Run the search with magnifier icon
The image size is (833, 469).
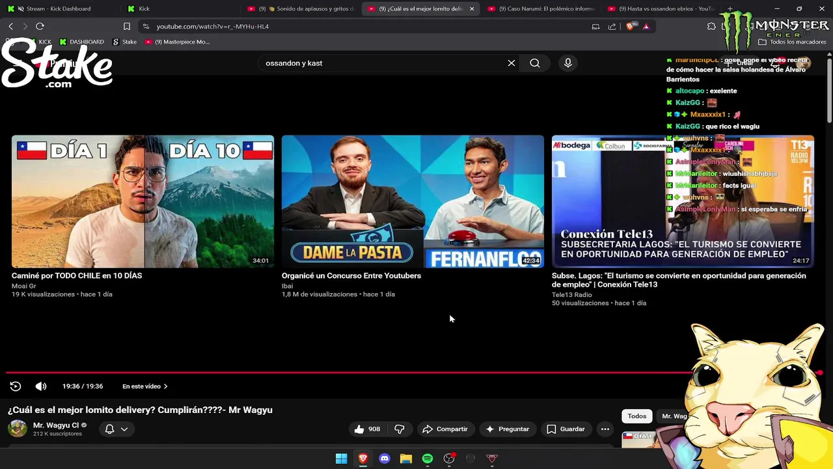(x=535, y=63)
